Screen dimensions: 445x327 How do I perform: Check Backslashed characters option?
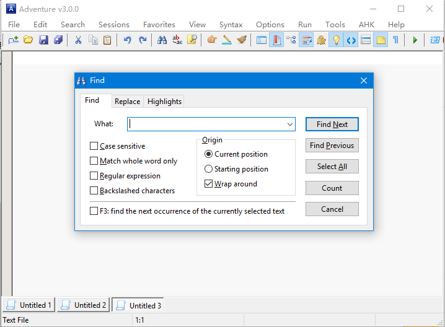[x=94, y=191]
